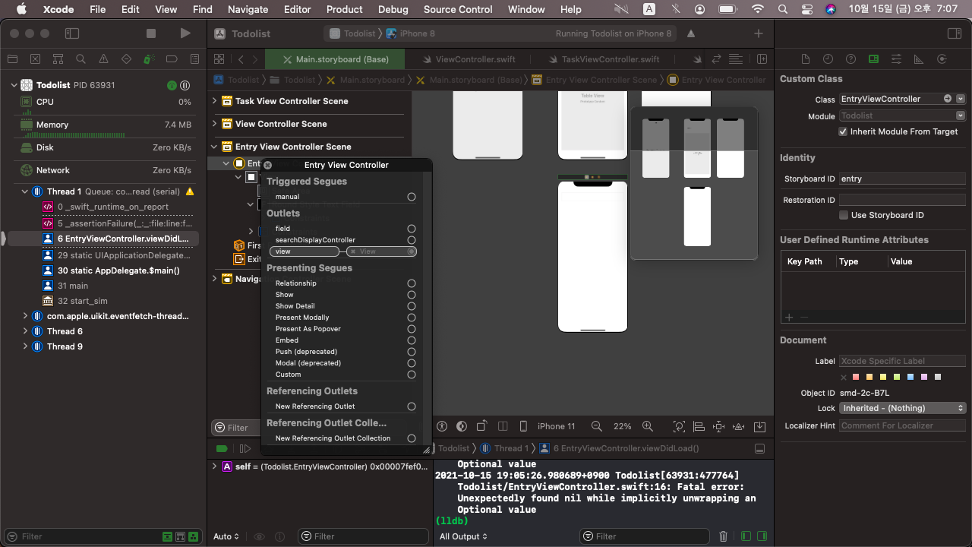Open the Debug menu
Screen dimensions: 972x547
pos(393,9)
